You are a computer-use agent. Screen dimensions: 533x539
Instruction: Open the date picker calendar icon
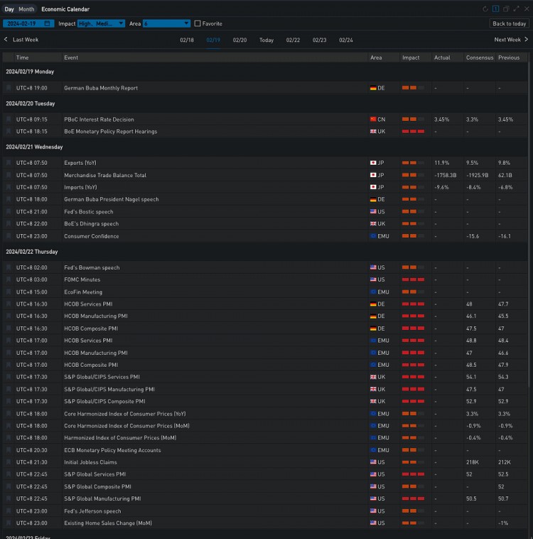point(48,23)
